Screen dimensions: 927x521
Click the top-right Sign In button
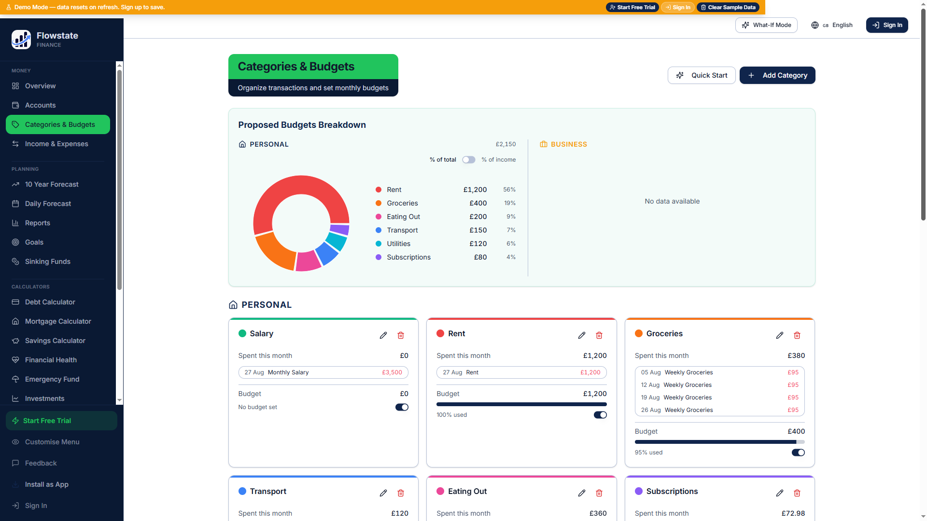pyautogui.click(x=887, y=25)
